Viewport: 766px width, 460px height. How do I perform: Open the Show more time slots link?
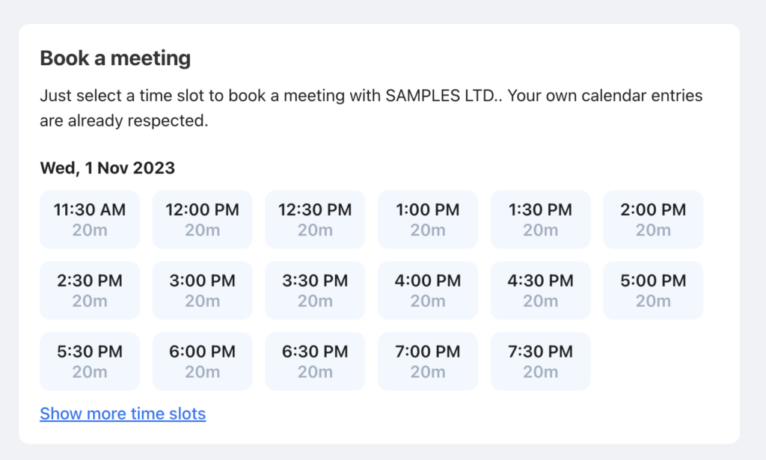point(123,414)
